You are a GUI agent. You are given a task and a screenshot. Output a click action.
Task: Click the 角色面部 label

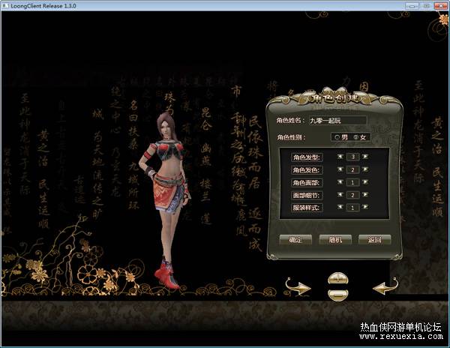307,183
